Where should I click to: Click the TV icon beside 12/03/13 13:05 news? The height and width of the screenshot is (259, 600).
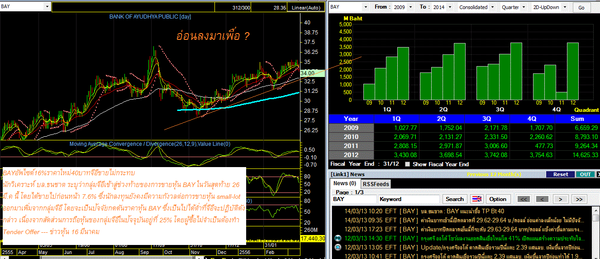338,247
